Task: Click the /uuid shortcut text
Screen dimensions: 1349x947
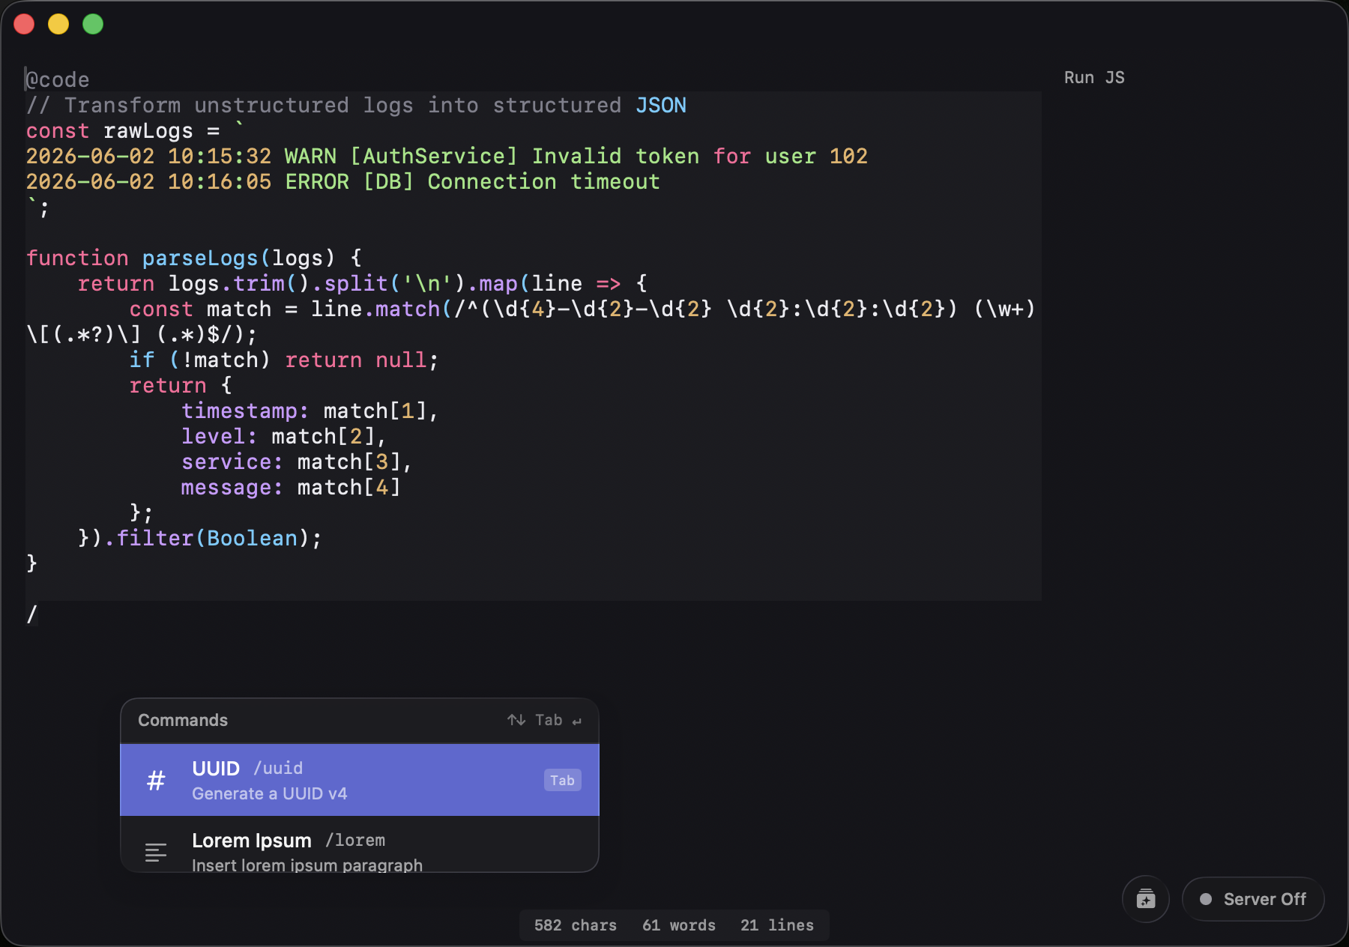Action: (x=278, y=768)
